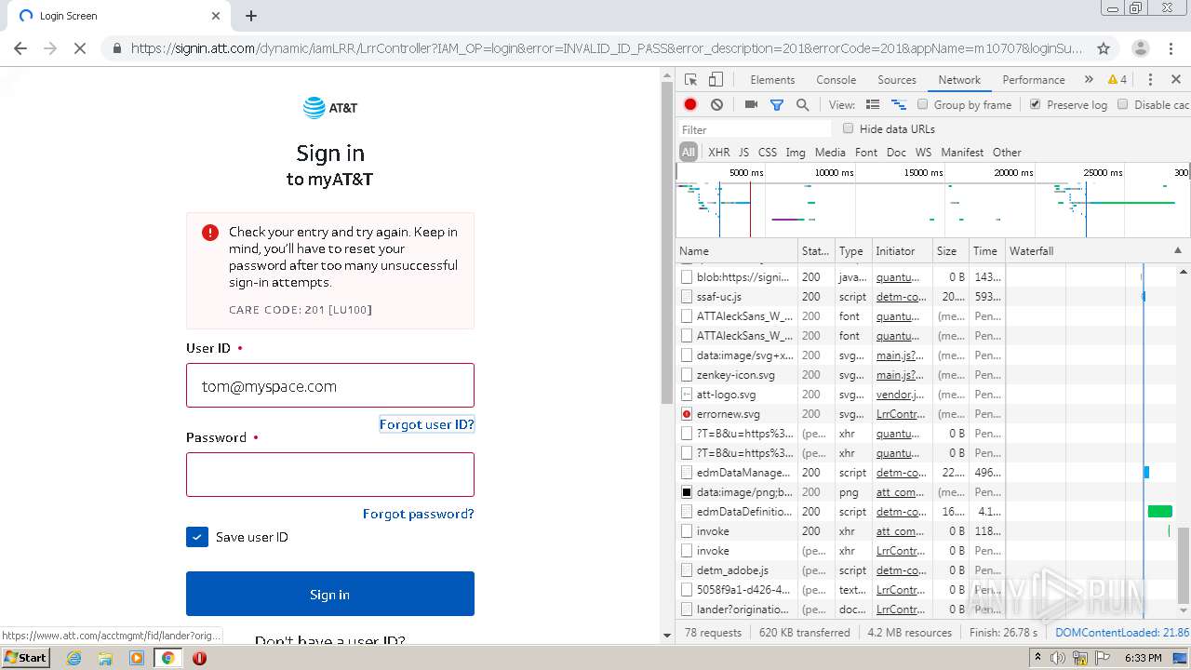Image resolution: width=1191 pixels, height=670 pixels.
Task: Filter requests by Font
Action: pyautogui.click(x=865, y=152)
